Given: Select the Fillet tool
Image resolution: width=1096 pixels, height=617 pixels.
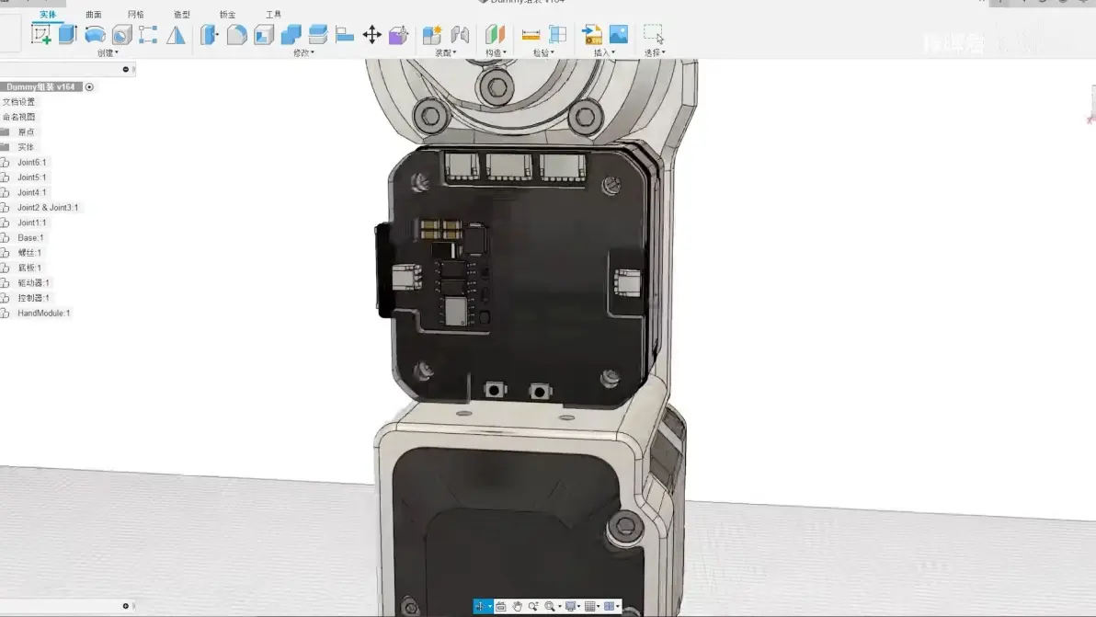Looking at the screenshot, I should tap(237, 35).
